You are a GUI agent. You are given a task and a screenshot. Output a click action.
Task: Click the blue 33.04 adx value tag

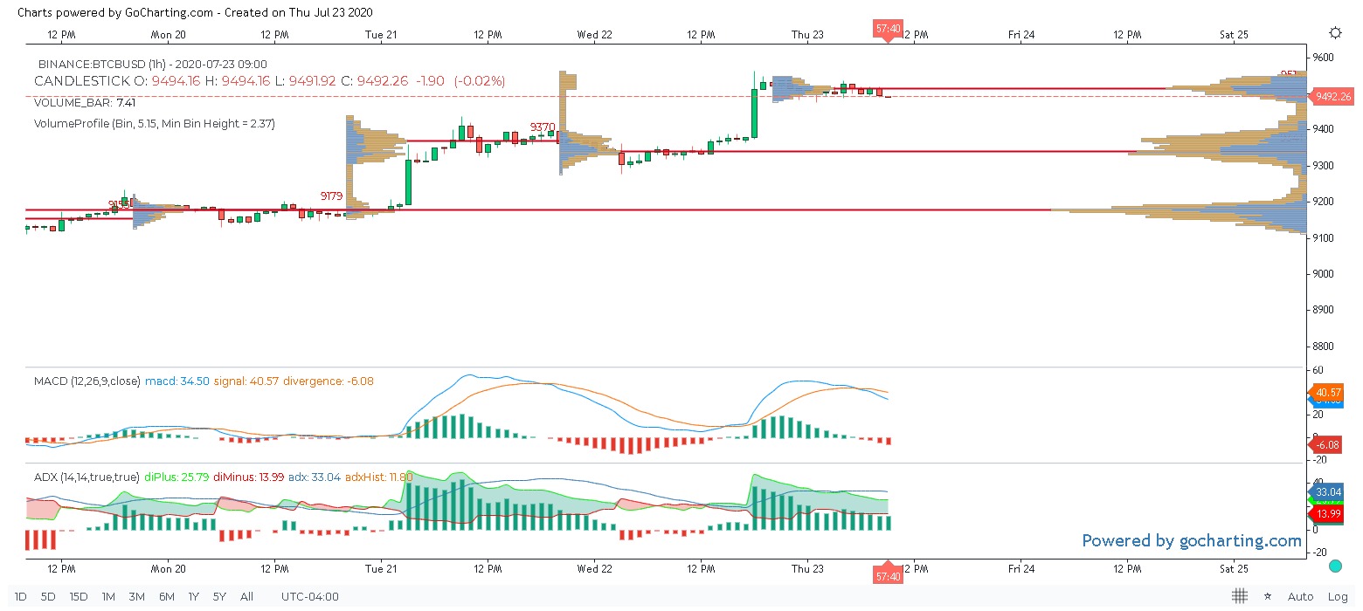coord(1328,492)
